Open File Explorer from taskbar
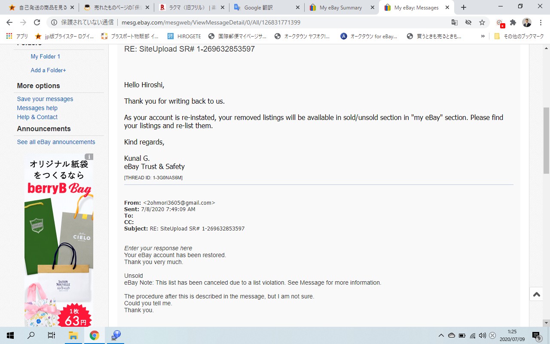The height and width of the screenshot is (344, 550). (x=73, y=335)
